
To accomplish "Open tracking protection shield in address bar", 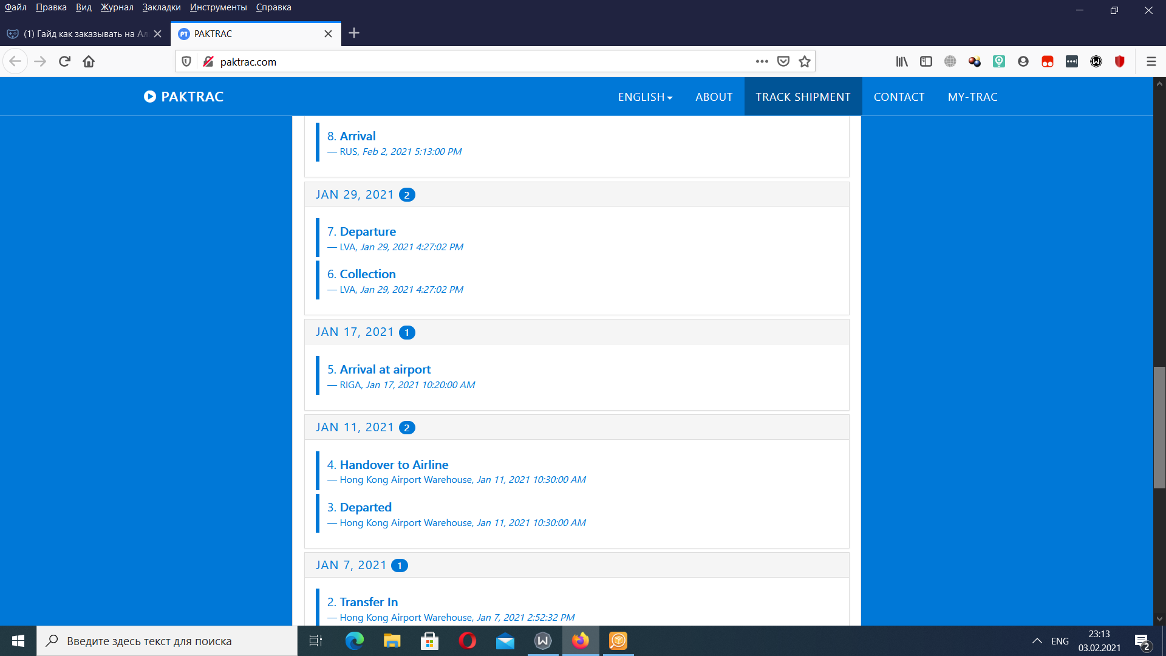I will [x=186, y=61].
